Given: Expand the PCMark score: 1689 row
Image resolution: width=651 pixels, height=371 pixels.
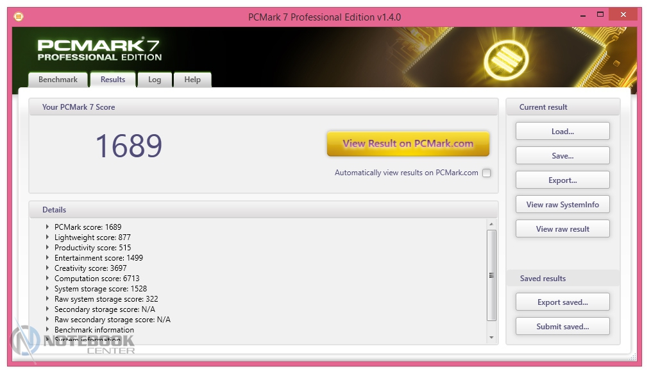Looking at the screenshot, I should point(47,227).
